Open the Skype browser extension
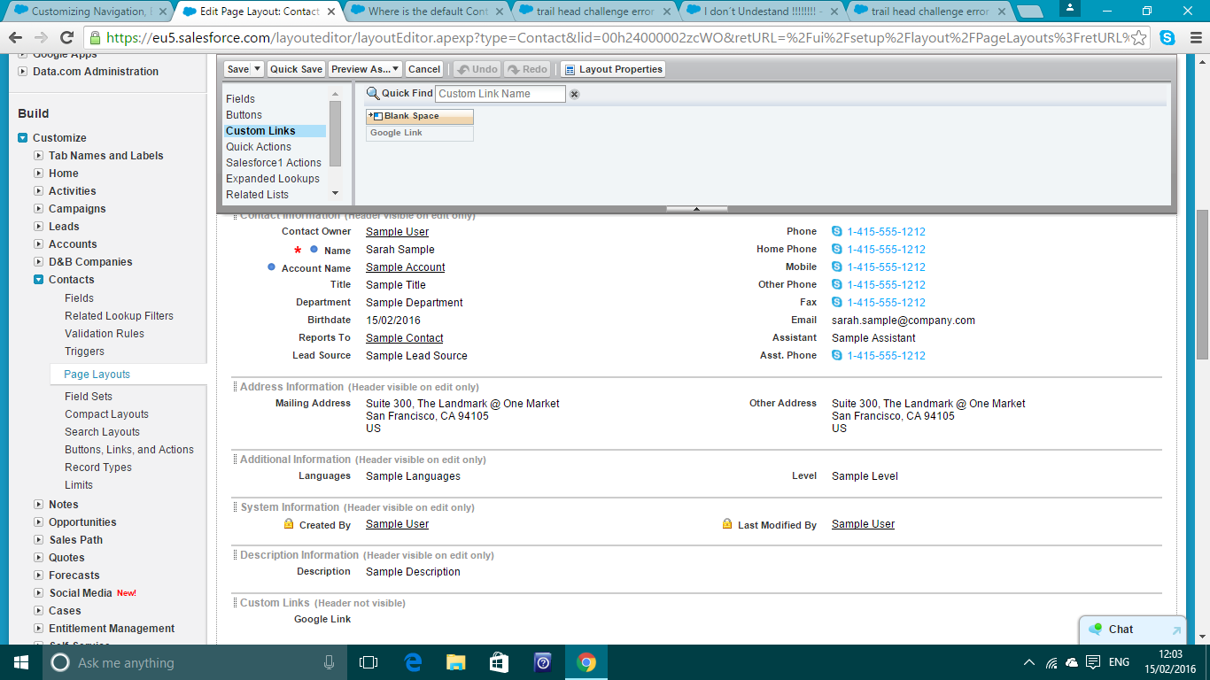Screen dimensions: 1210x680 [1167, 38]
